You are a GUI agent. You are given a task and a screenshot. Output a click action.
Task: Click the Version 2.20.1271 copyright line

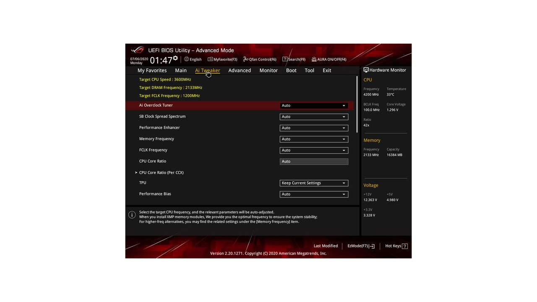[x=268, y=253]
